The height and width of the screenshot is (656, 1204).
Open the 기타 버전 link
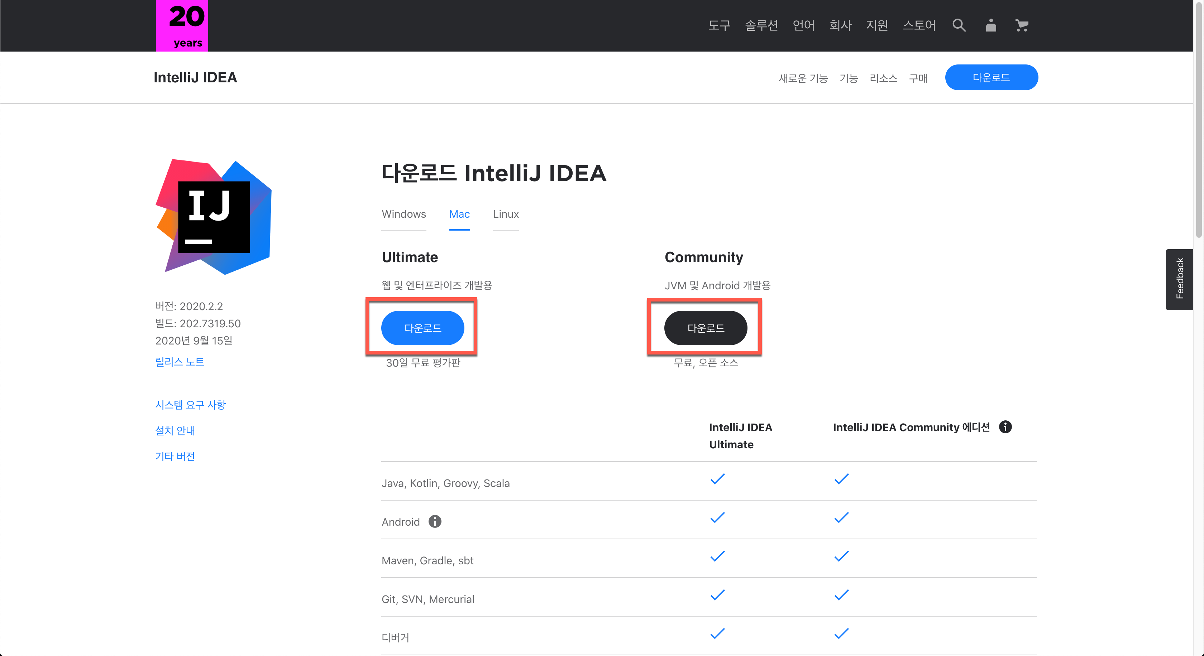(175, 456)
